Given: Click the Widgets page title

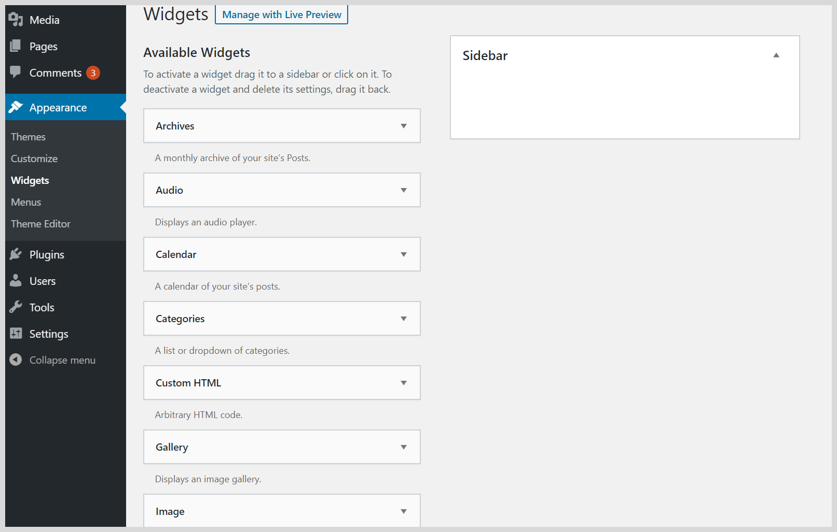Looking at the screenshot, I should coord(176,15).
